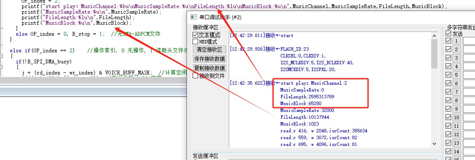The width and height of the screenshot is (475, 160).
Task: Send string number 13 button
Action: click(x=457, y=143)
